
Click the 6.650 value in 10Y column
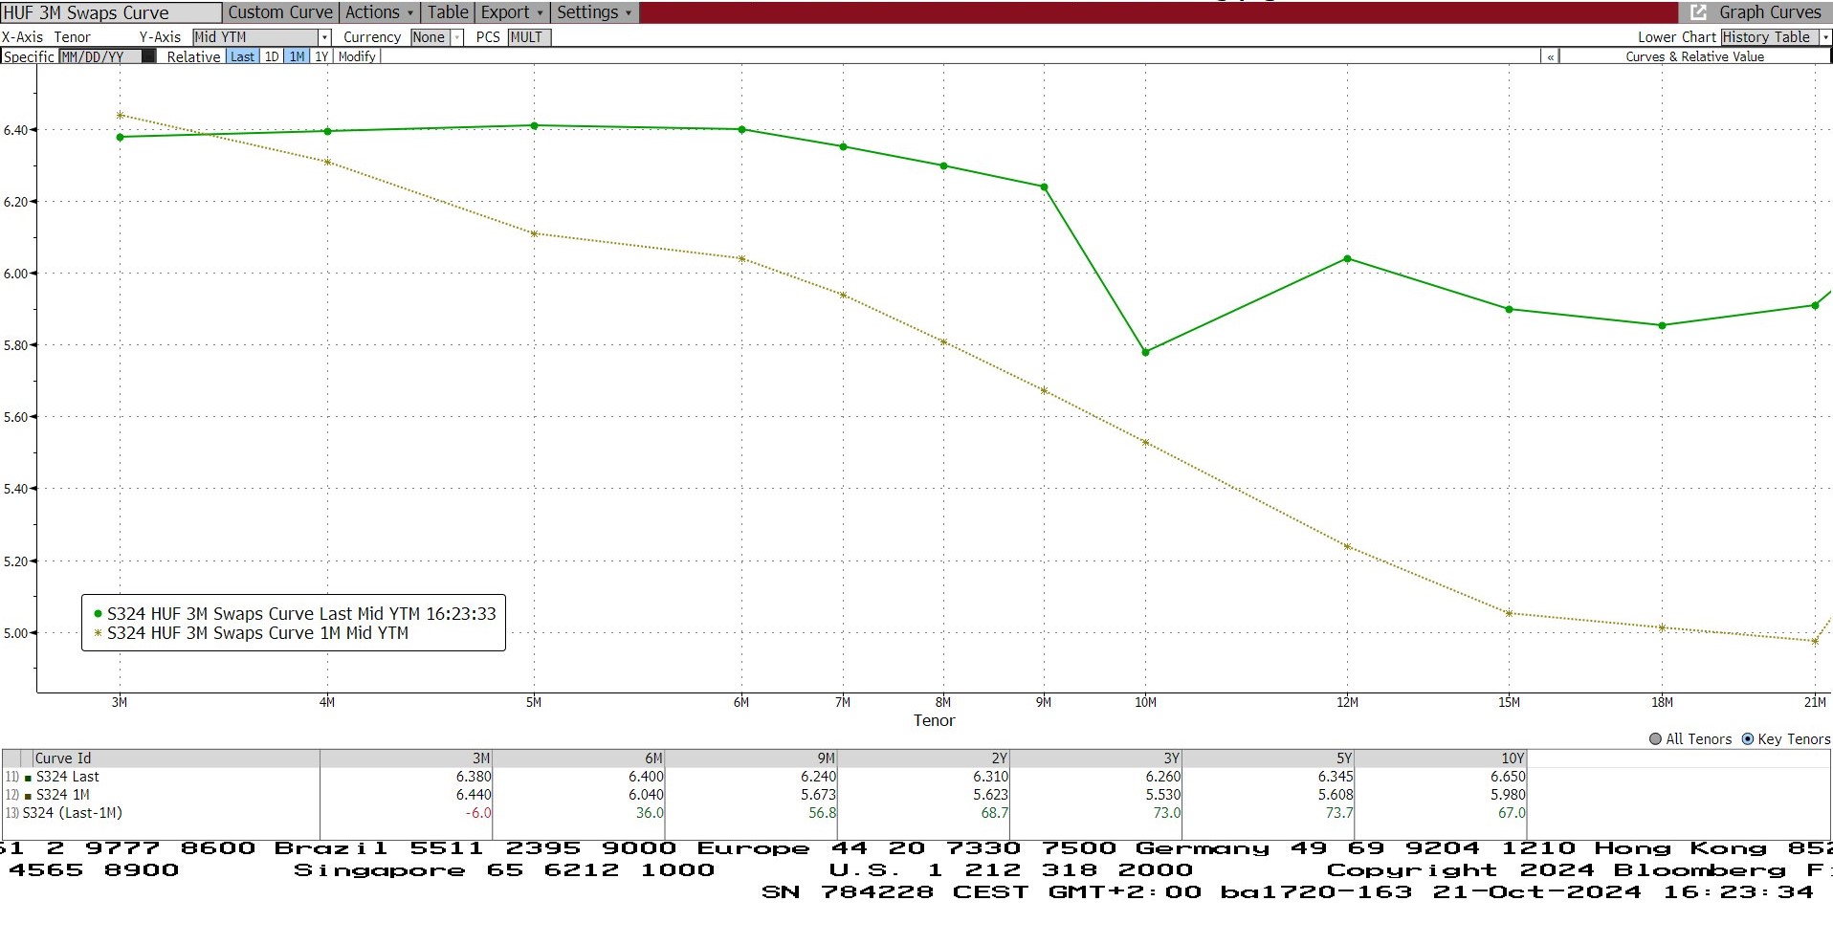1508,777
